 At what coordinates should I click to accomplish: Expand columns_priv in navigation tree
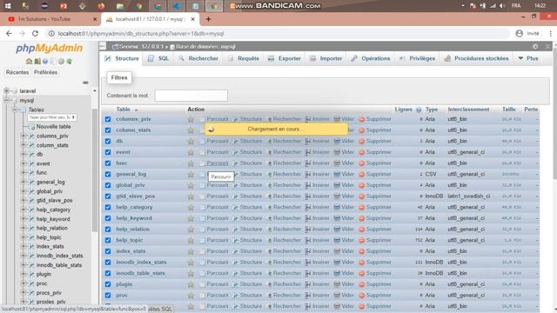click(x=23, y=136)
